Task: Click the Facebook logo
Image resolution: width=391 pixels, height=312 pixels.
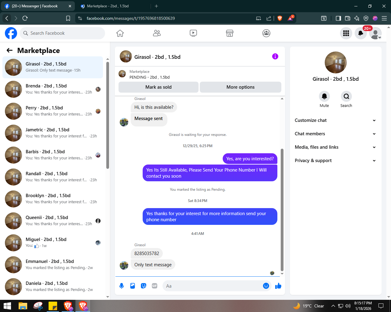Action: tap(11, 33)
